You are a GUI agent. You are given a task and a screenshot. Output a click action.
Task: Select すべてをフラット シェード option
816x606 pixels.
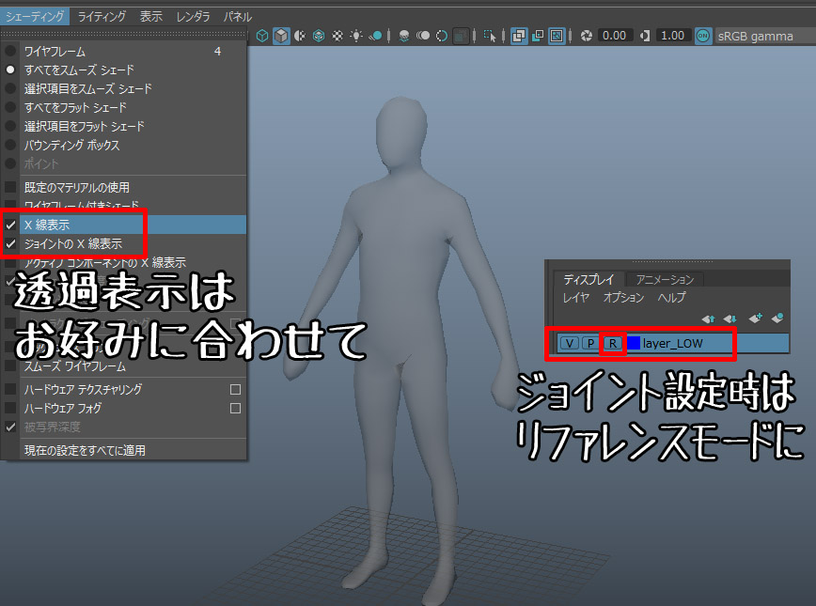[124, 108]
